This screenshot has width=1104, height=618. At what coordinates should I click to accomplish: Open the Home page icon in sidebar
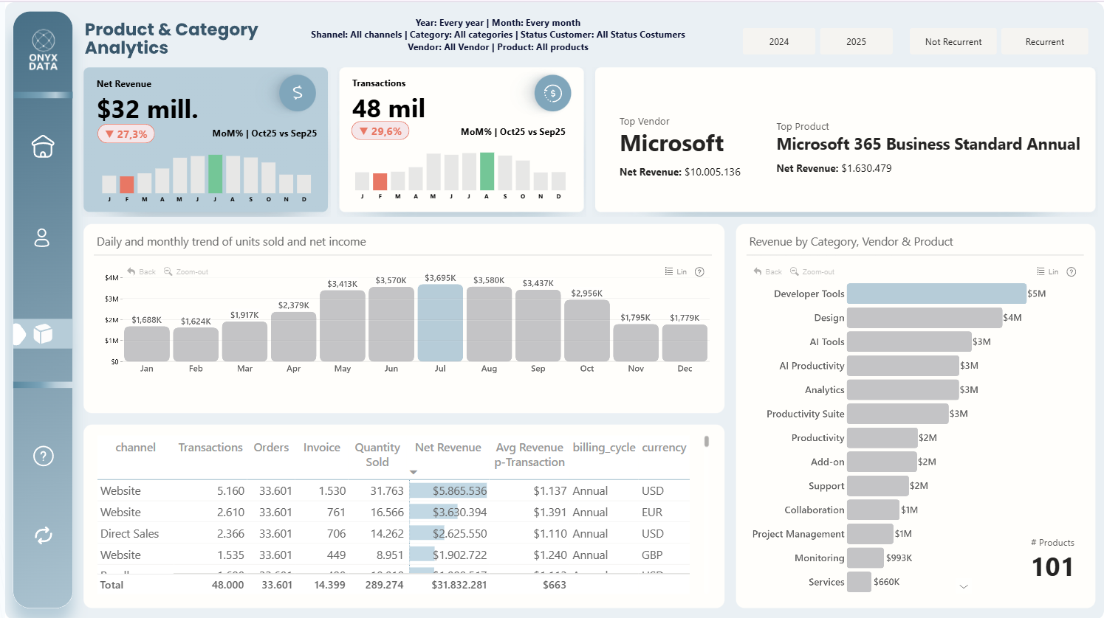pos(43,147)
